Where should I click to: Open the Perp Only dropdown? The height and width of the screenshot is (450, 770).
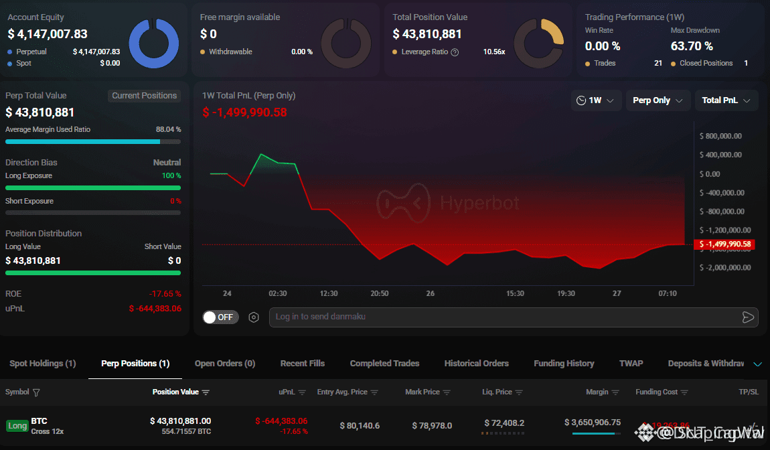click(x=658, y=100)
